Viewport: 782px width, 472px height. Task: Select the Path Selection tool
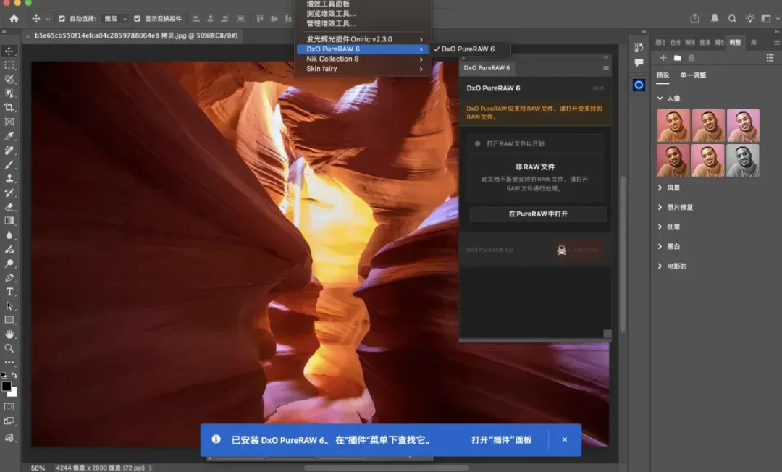click(9, 306)
